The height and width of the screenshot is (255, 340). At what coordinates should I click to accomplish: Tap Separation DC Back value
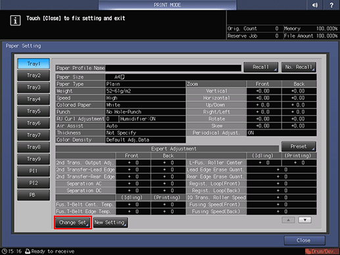pyautogui.click(x=168, y=191)
